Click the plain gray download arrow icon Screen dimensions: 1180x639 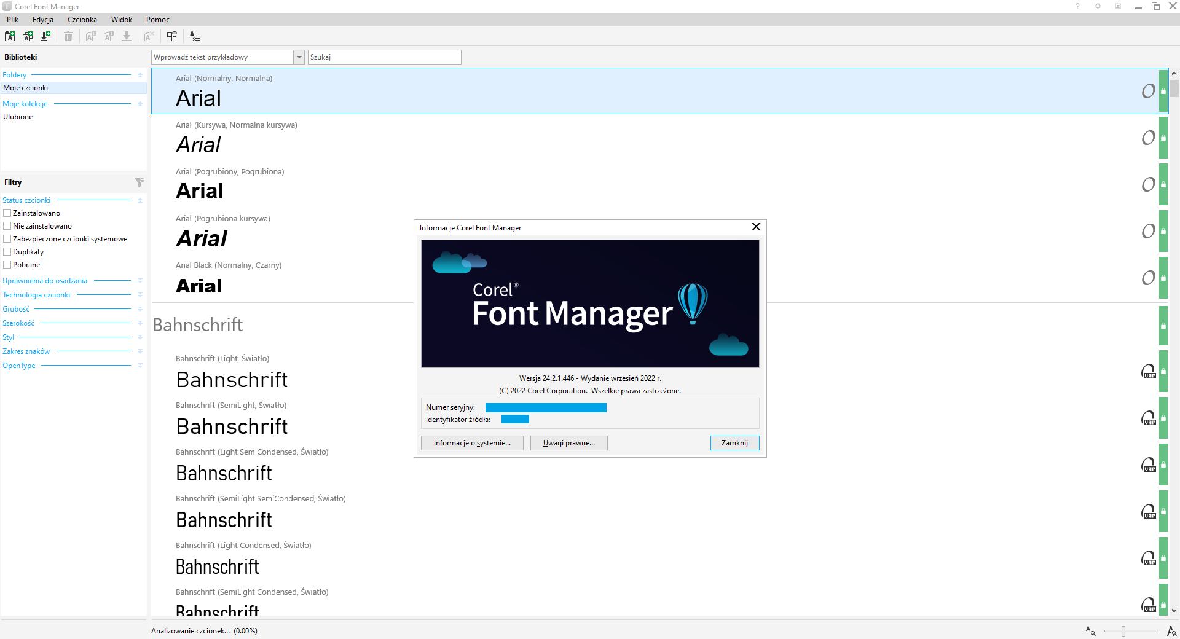[x=127, y=37]
